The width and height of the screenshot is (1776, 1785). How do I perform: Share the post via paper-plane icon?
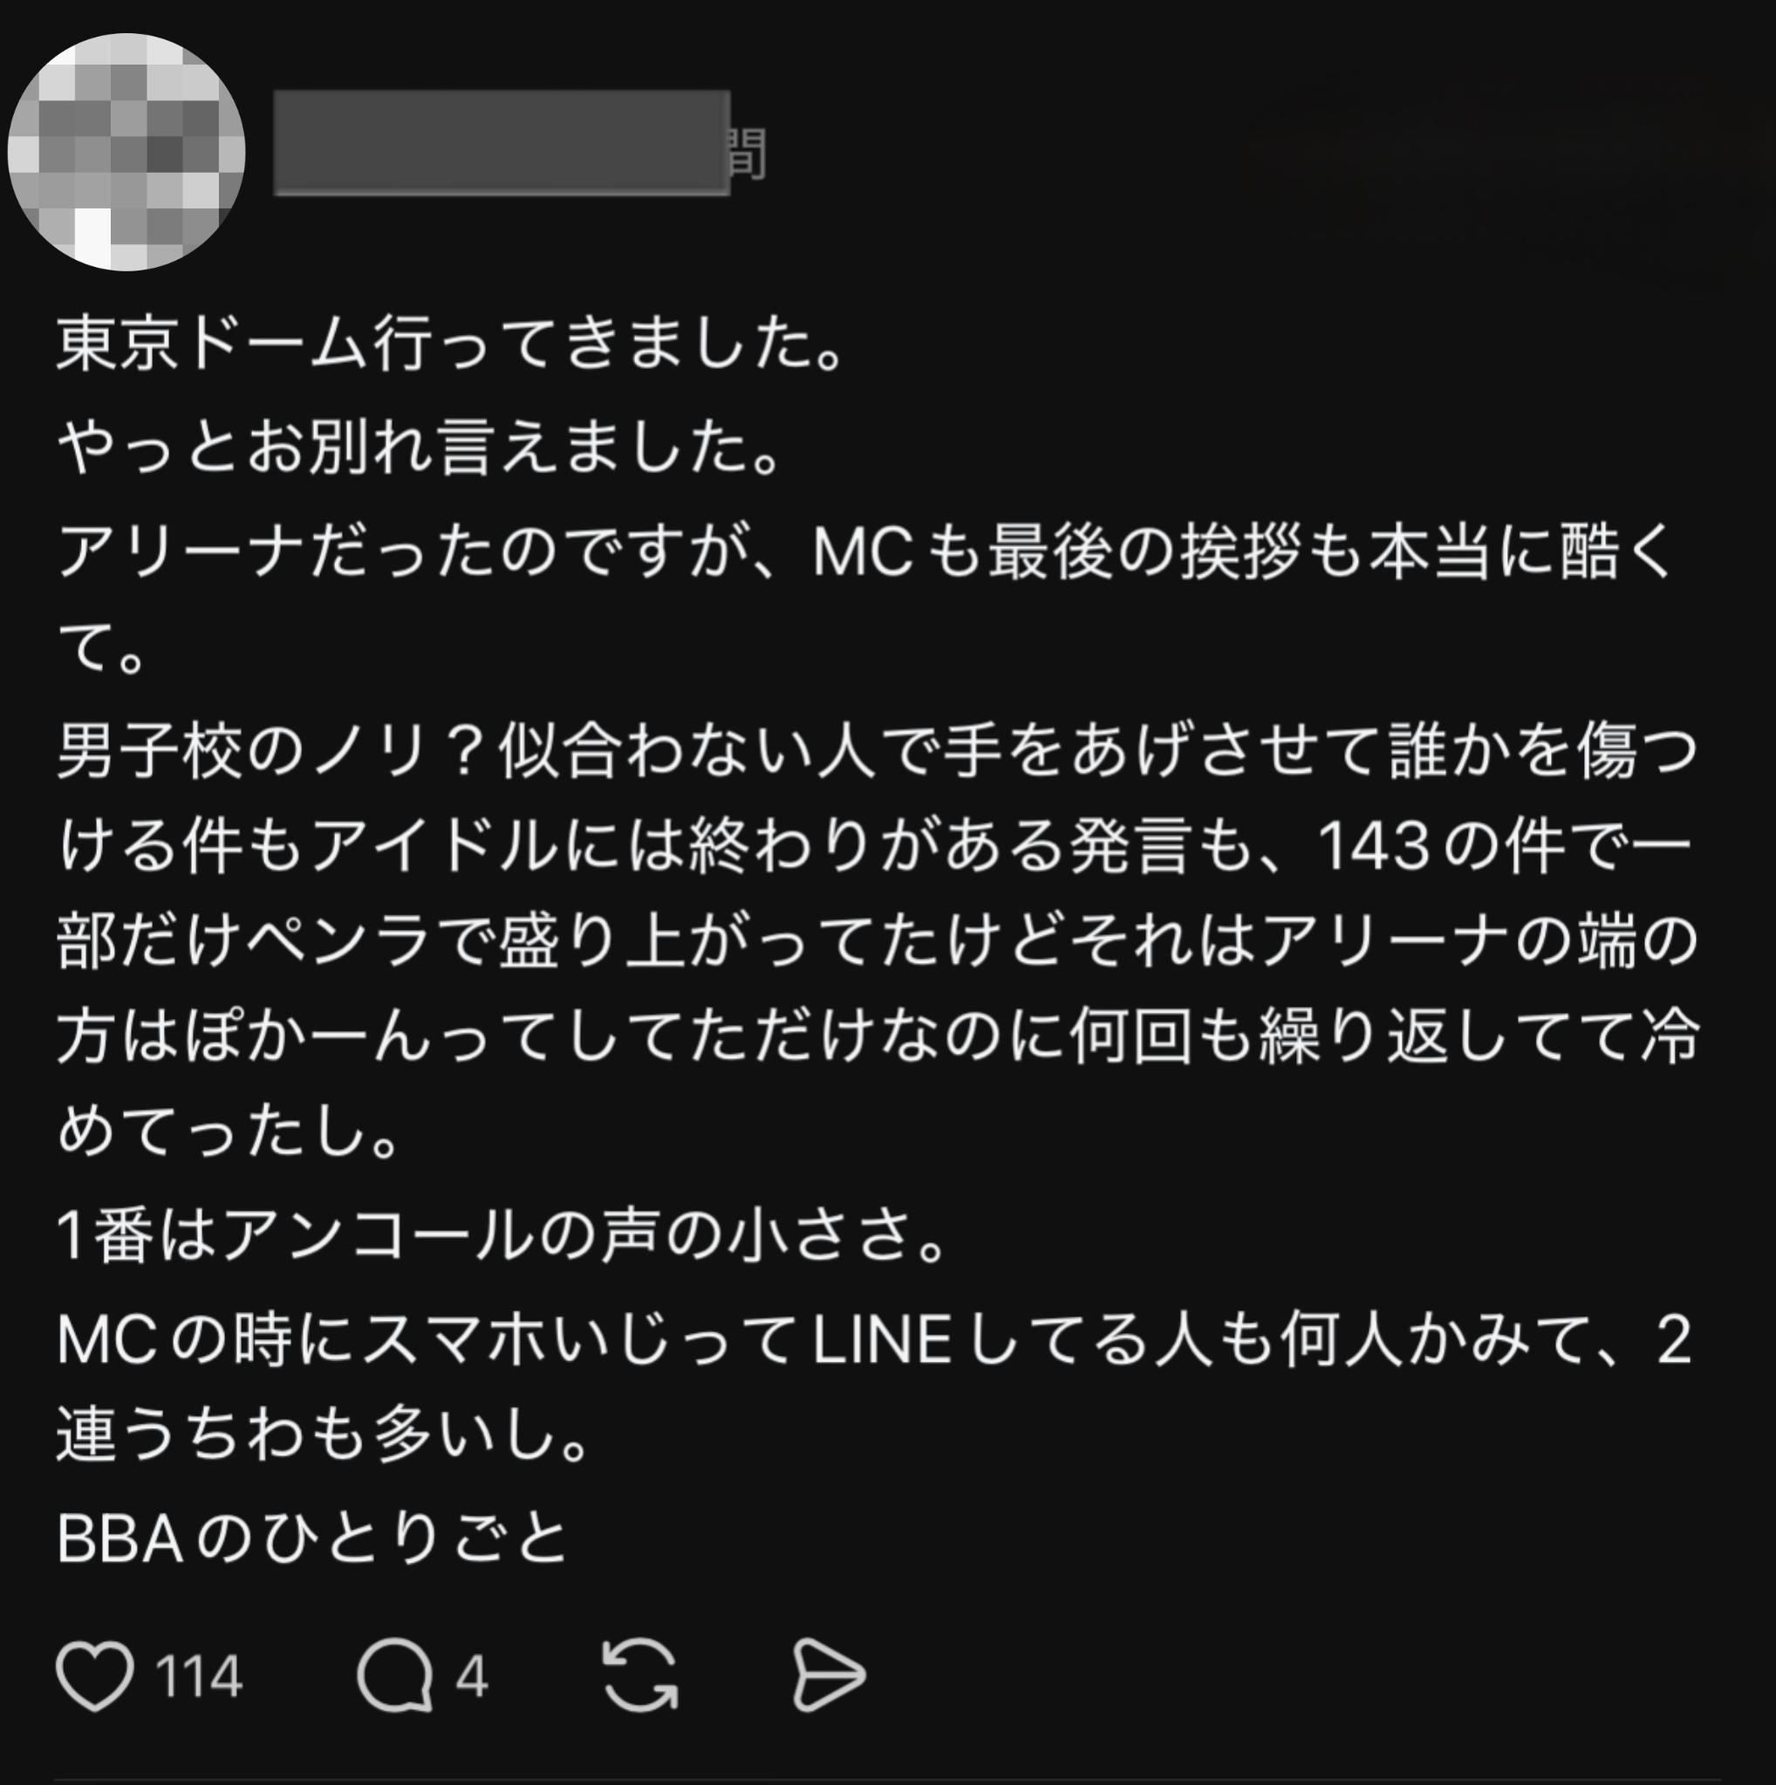click(x=829, y=1676)
